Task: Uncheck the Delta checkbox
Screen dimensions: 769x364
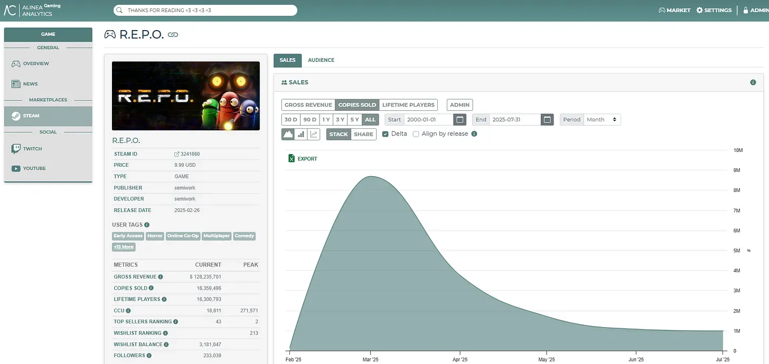Action: (386, 134)
